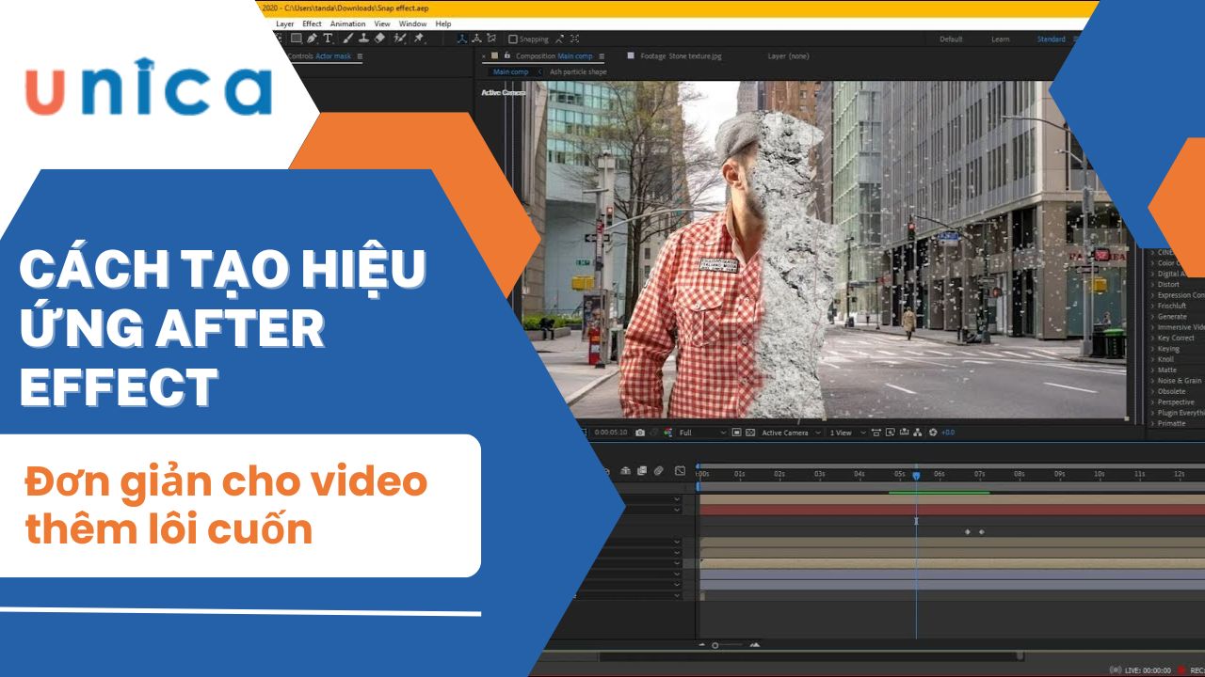Switch to the Ash particle shape tab
The width and height of the screenshot is (1205, 677).
[x=578, y=71]
